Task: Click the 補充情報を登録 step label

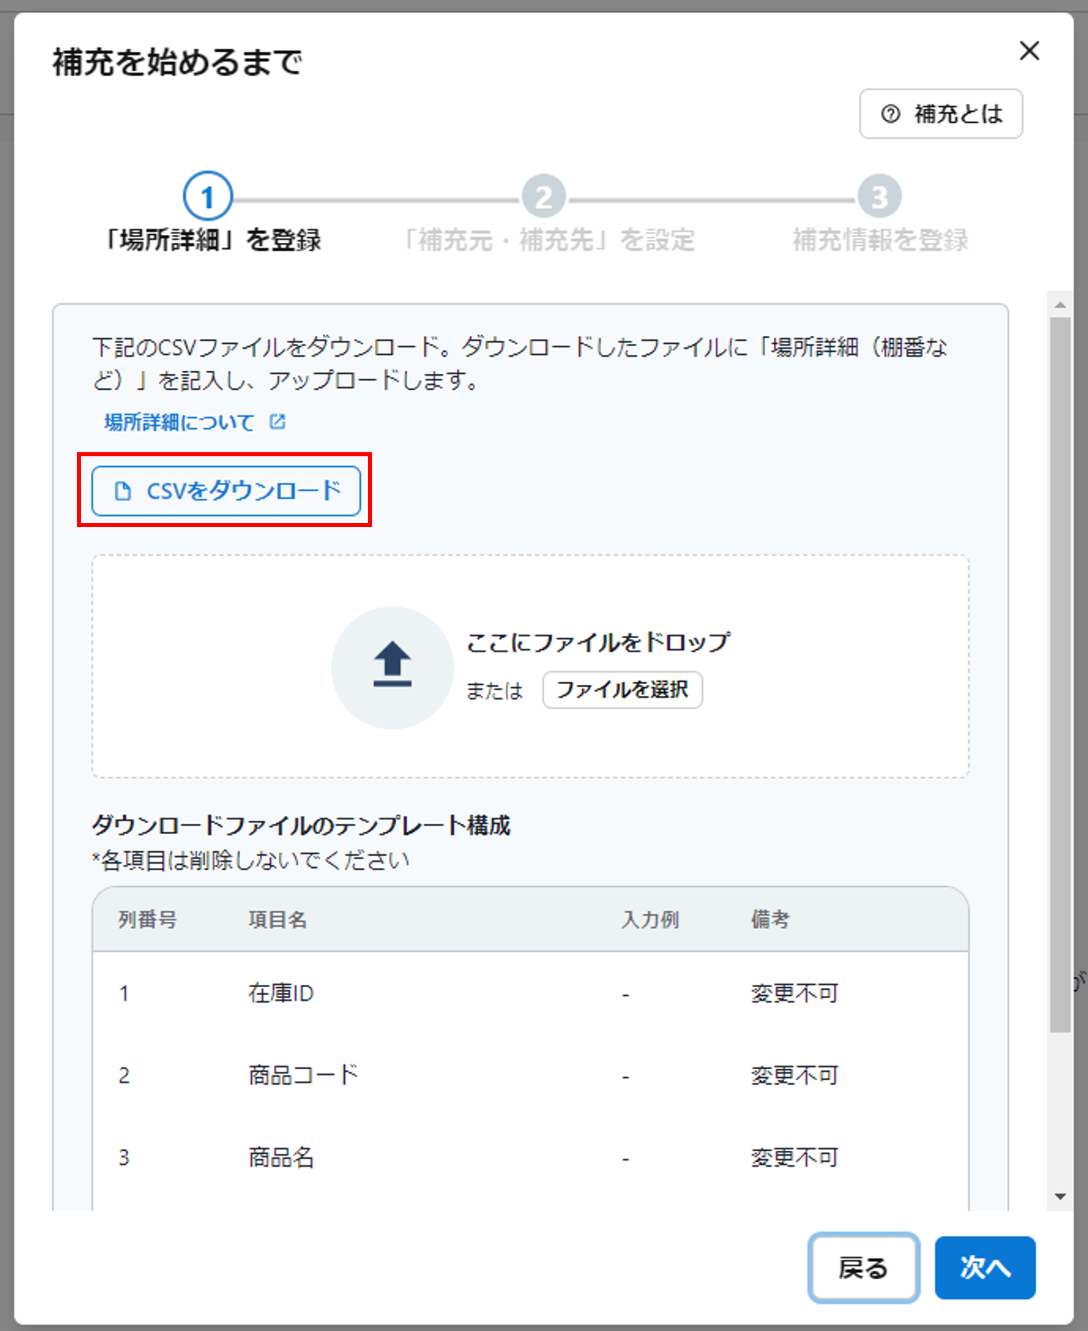Action: coord(880,240)
